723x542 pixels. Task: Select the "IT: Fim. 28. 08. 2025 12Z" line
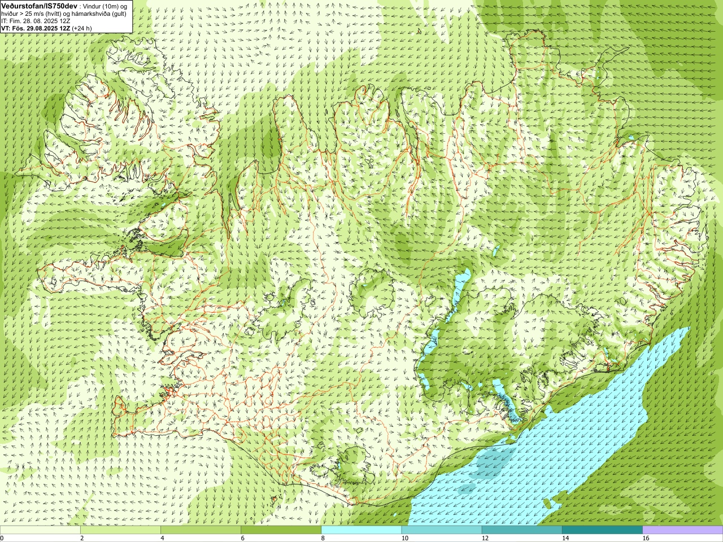tap(36, 20)
